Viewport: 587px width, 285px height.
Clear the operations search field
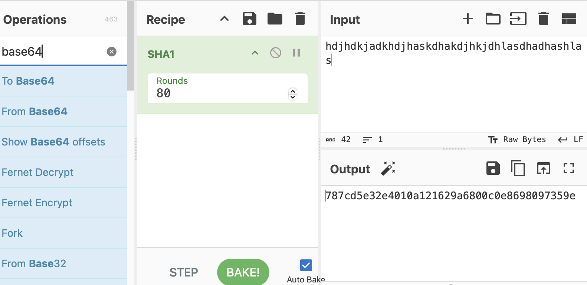point(112,52)
